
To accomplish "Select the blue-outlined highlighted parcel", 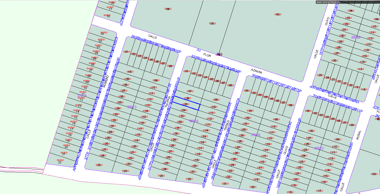I will click(186, 103).
